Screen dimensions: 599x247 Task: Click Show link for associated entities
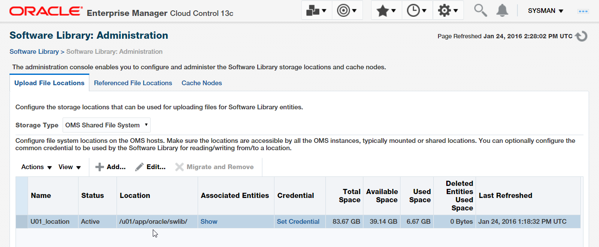pyautogui.click(x=209, y=222)
